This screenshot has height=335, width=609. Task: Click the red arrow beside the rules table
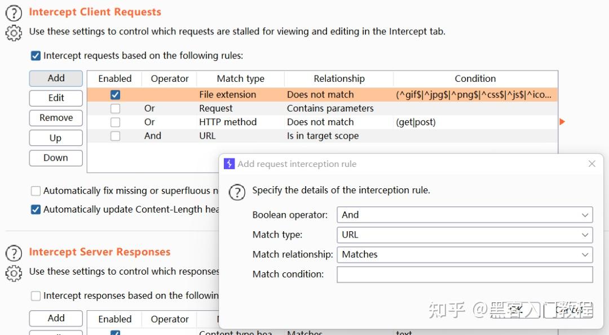click(x=563, y=122)
